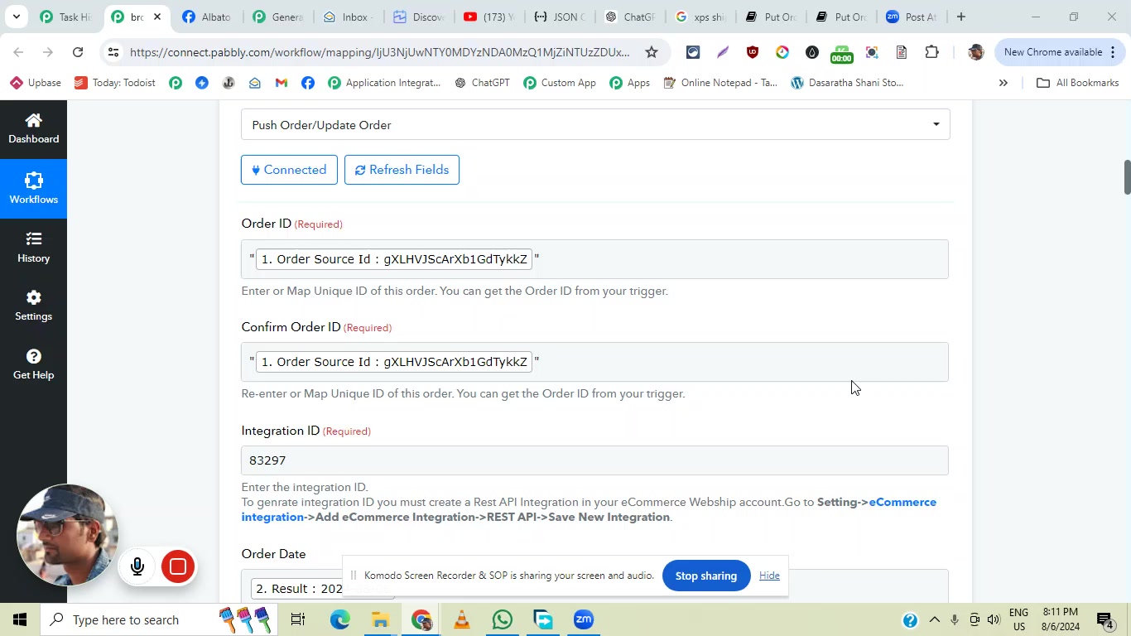Viewport: 1131px width, 636px height.
Task: Bookmark this page with the star icon
Action: click(652, 52)
